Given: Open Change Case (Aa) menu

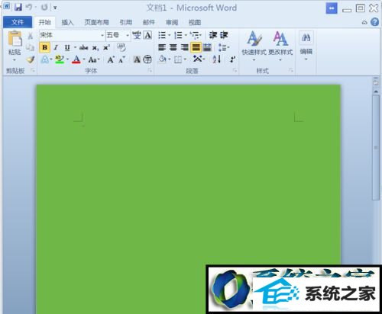Looking at the screenshot, I should pyautogui.click(x=94, y=59).
